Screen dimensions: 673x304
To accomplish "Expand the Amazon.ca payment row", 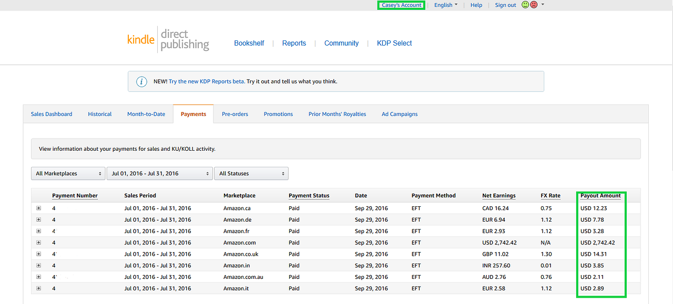I will pyautogui.click(x=38, y=208).
